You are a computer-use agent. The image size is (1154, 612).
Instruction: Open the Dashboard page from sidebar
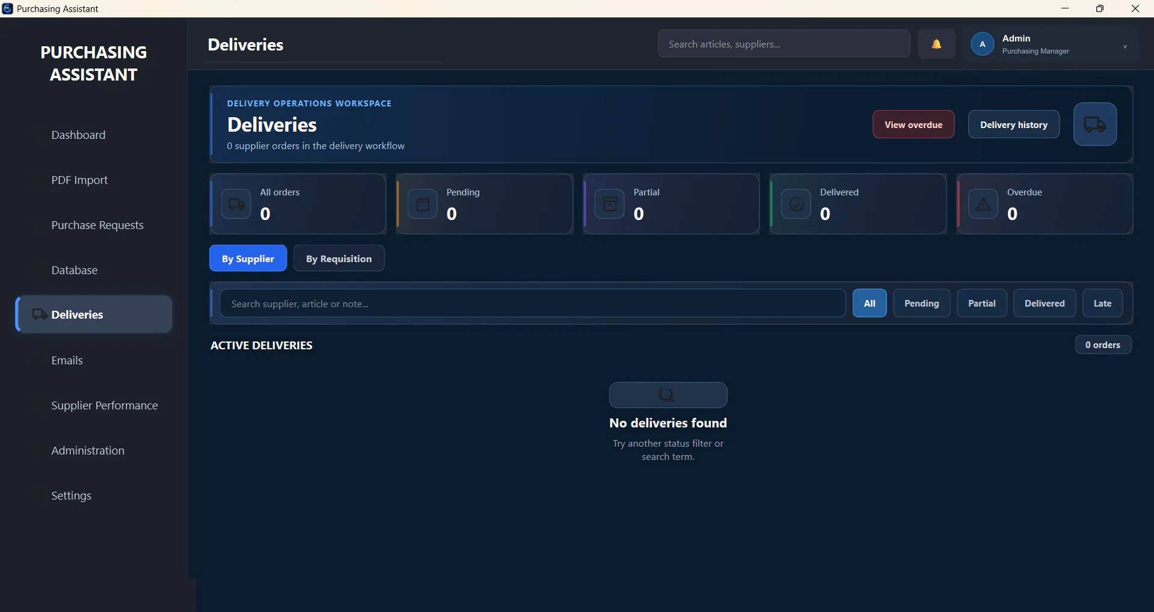[78, 135]
